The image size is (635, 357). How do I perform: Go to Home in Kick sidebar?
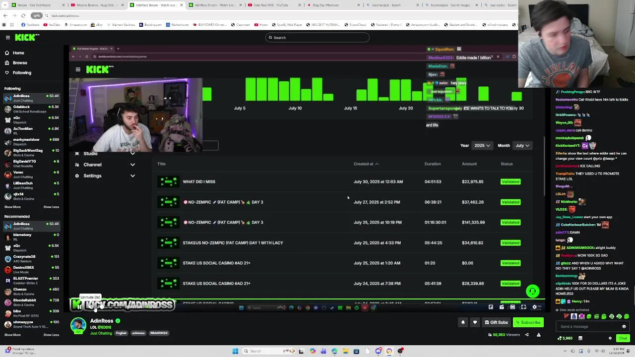click(x=18, y=53)
